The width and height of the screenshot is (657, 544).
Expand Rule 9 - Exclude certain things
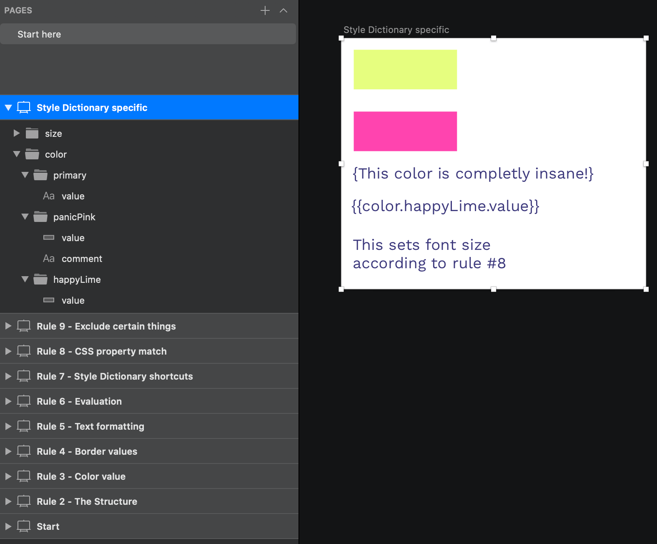[8, 326]
